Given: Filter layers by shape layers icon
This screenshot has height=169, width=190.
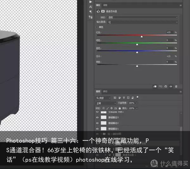Looking at the screenshot, I should point(128,98).
